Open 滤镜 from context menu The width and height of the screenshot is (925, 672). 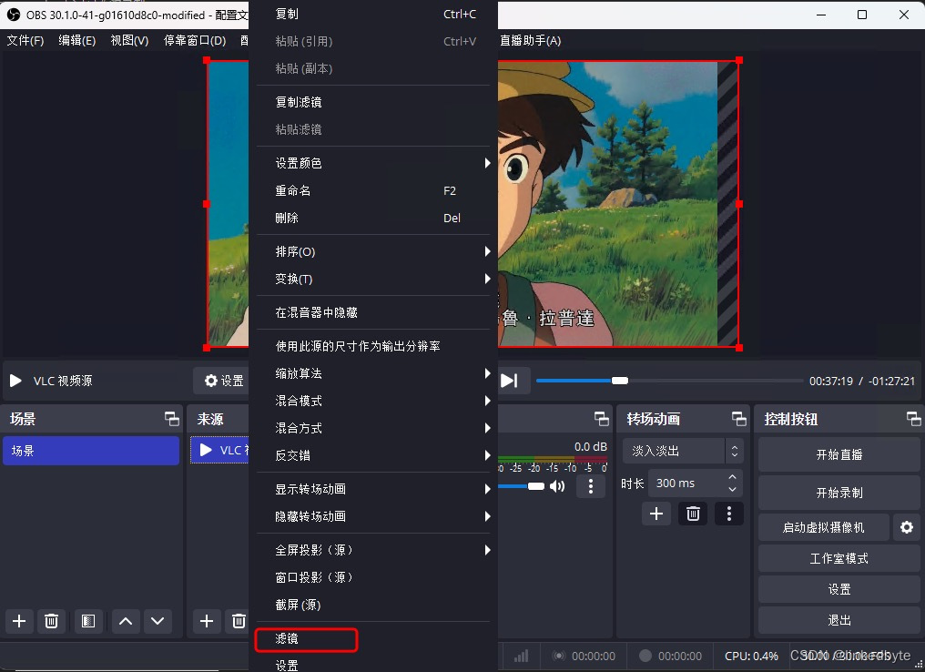click(373, 638)
